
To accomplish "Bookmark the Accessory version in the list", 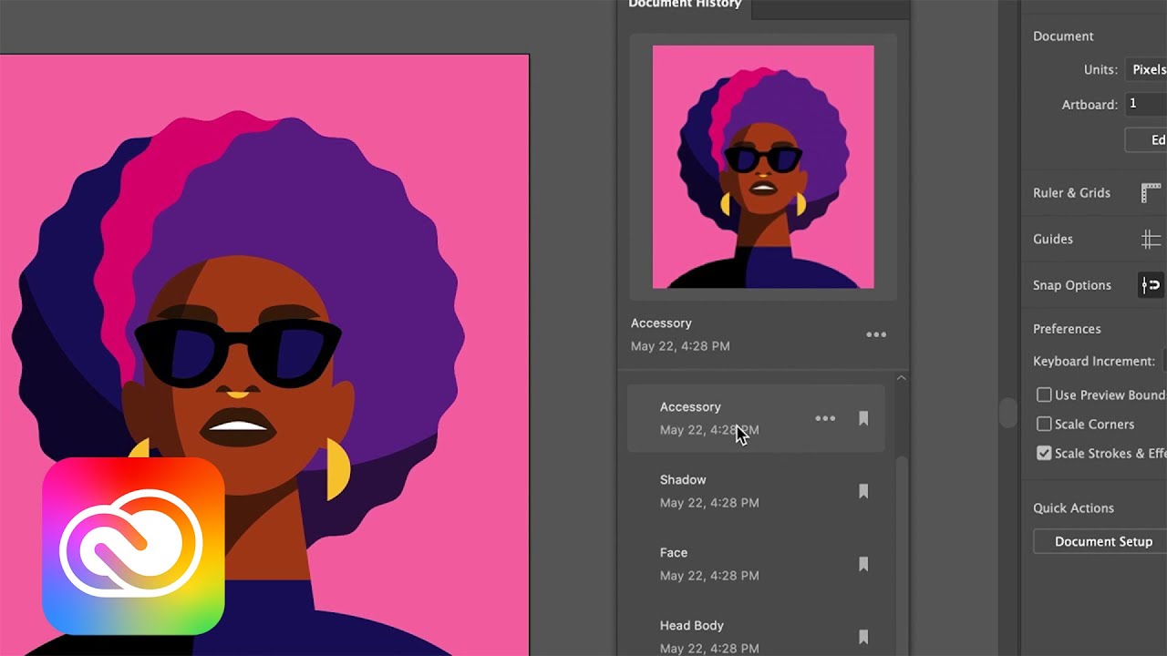I will coord(863,418).
